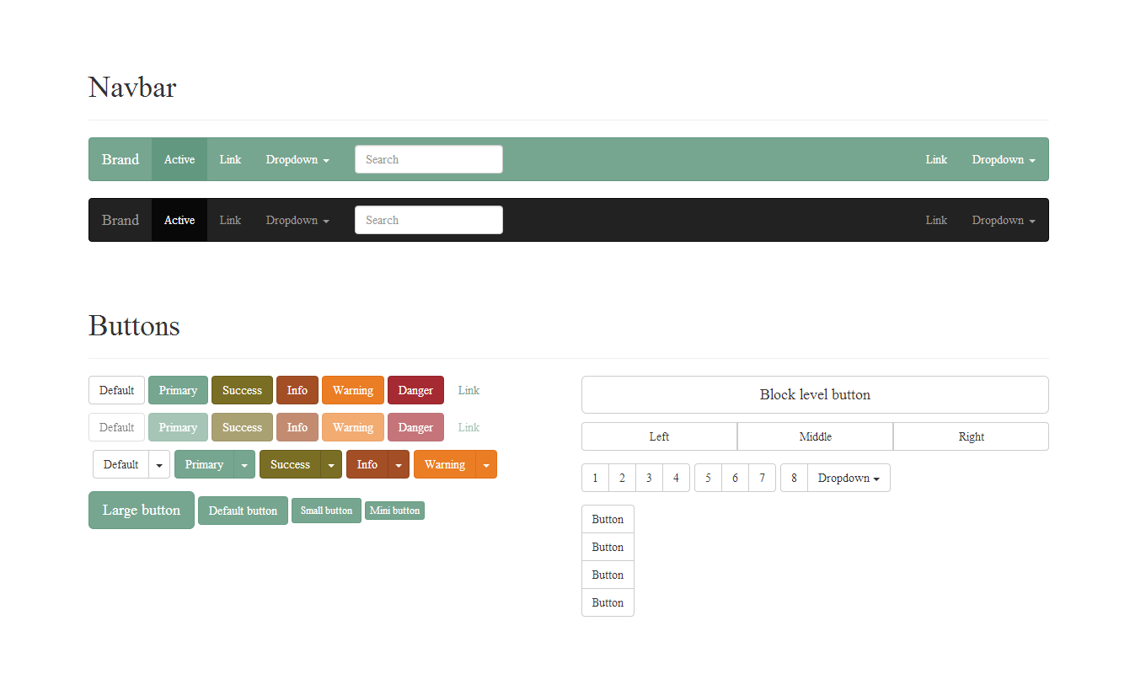The height and width of the screenshot is (674, 1146).
Task: Click toolbar button 5
Action: pos(708,478)
